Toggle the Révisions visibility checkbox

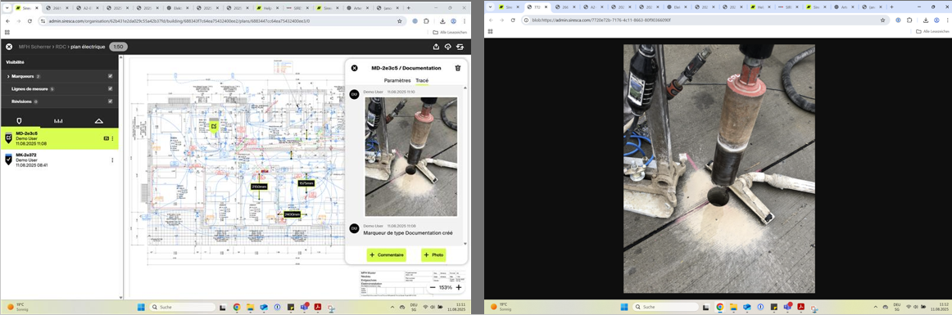point(110,101)
